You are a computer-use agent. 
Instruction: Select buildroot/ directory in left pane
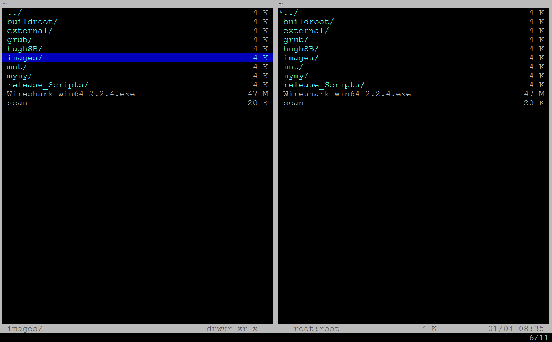click(x=32, y=22)
